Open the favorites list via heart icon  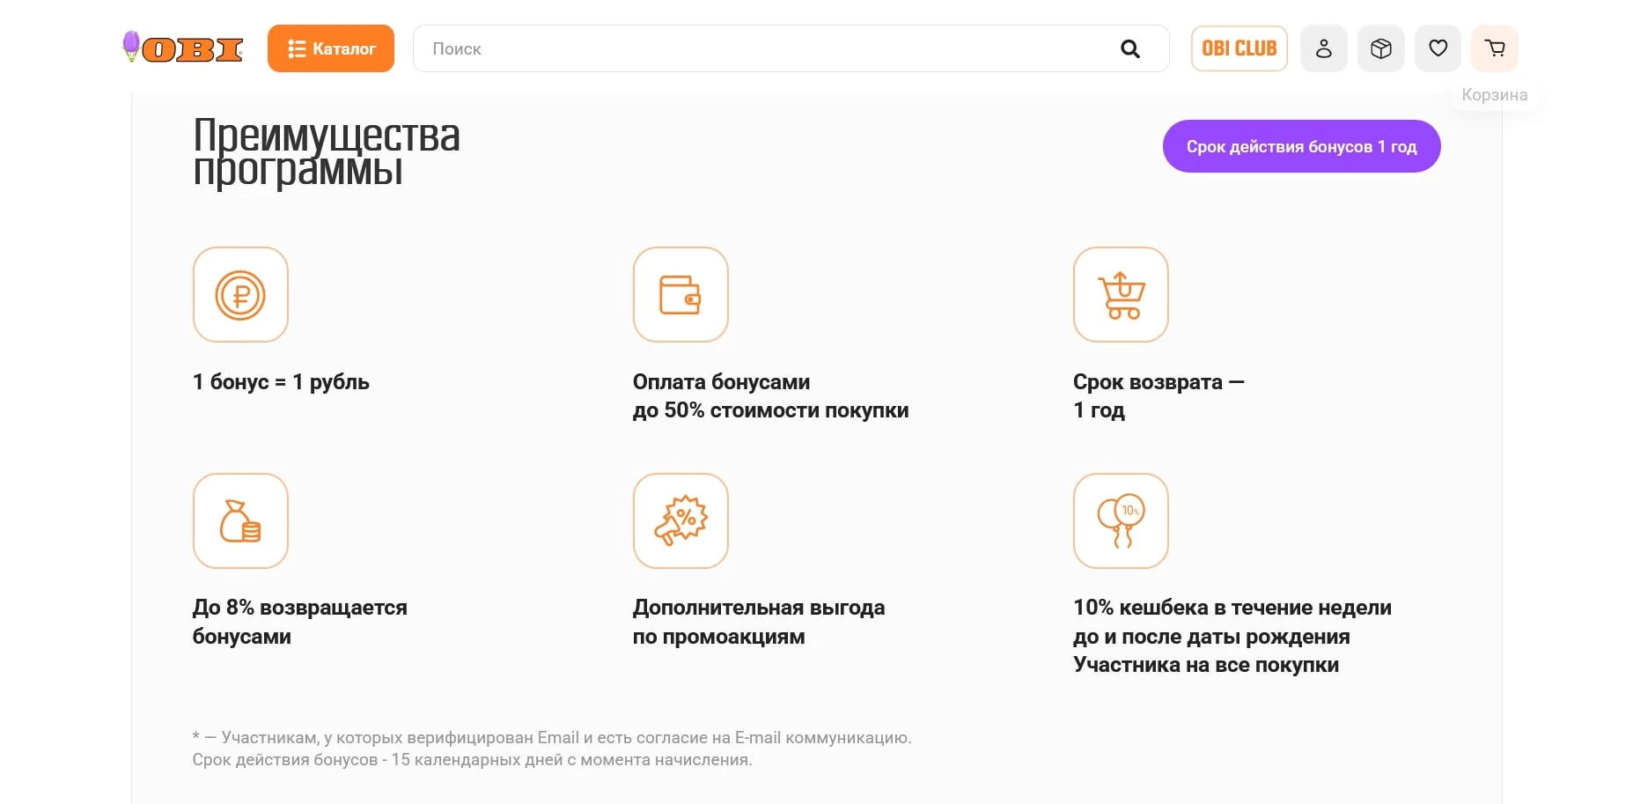[x=1437, y=48]
